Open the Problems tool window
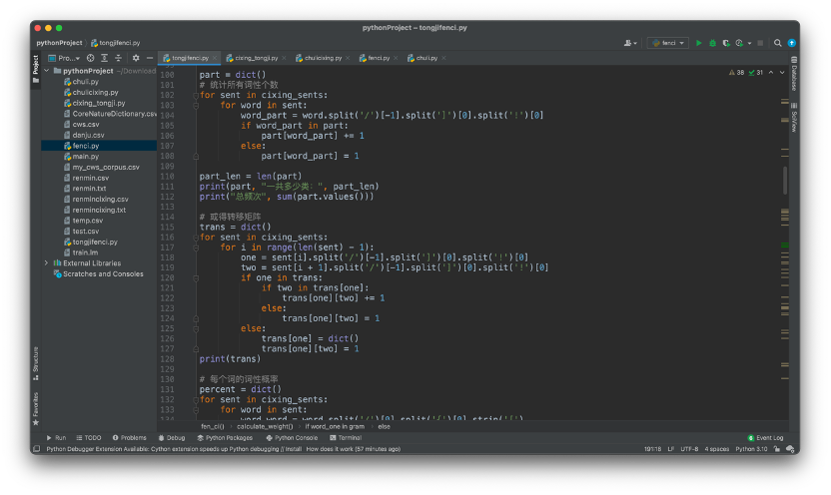The height and width of the screenshot is (495, 831). click(129, 438)
